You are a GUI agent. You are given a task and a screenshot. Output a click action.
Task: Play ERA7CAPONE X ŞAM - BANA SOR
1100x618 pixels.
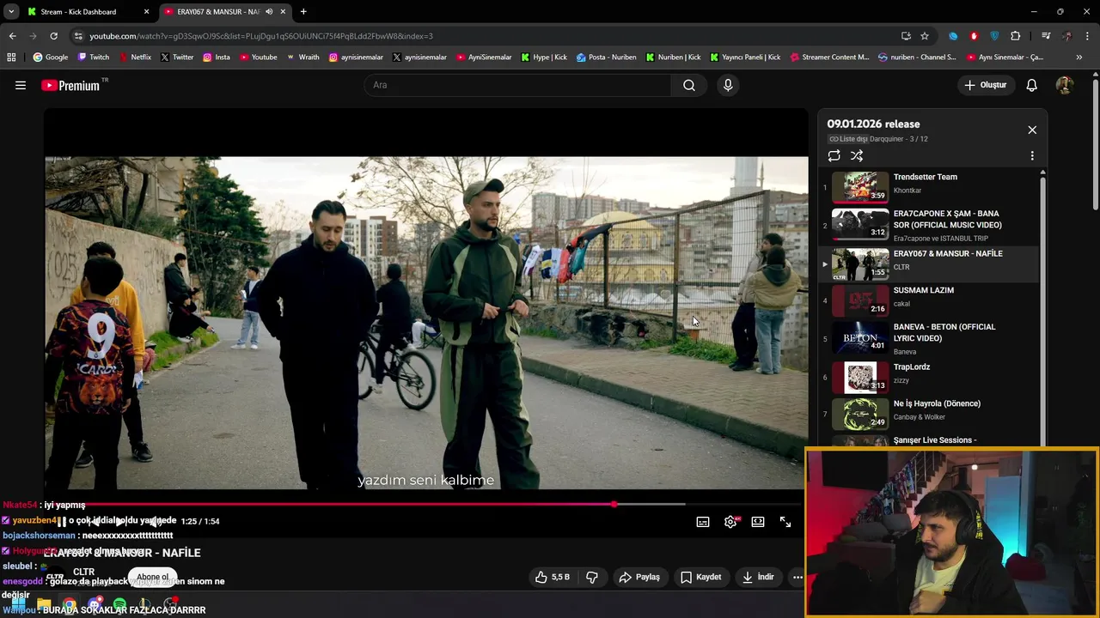[x=931, y=225]
